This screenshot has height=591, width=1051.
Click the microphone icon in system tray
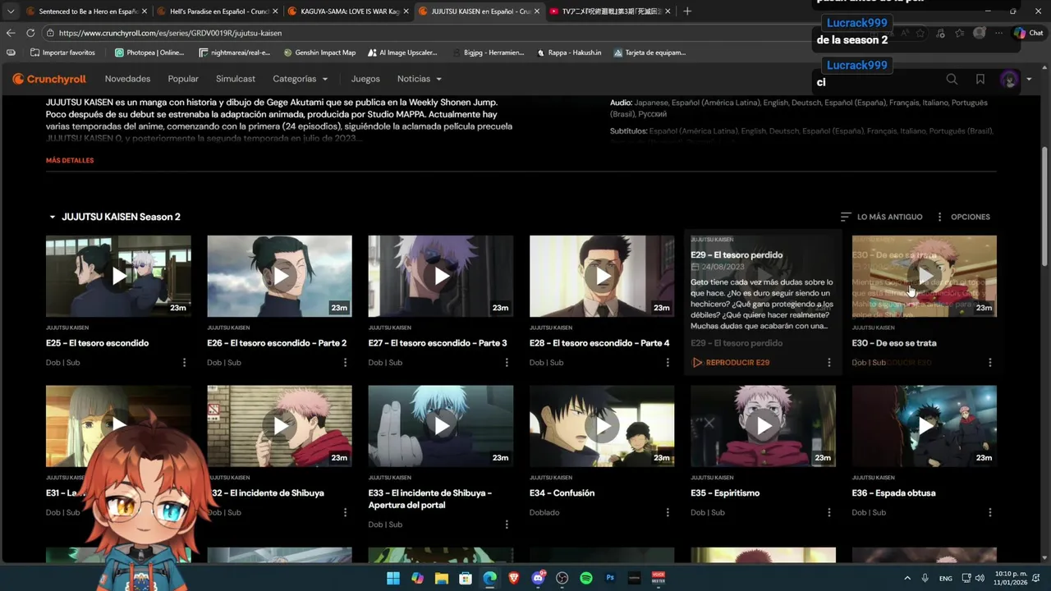coord(925,578)
